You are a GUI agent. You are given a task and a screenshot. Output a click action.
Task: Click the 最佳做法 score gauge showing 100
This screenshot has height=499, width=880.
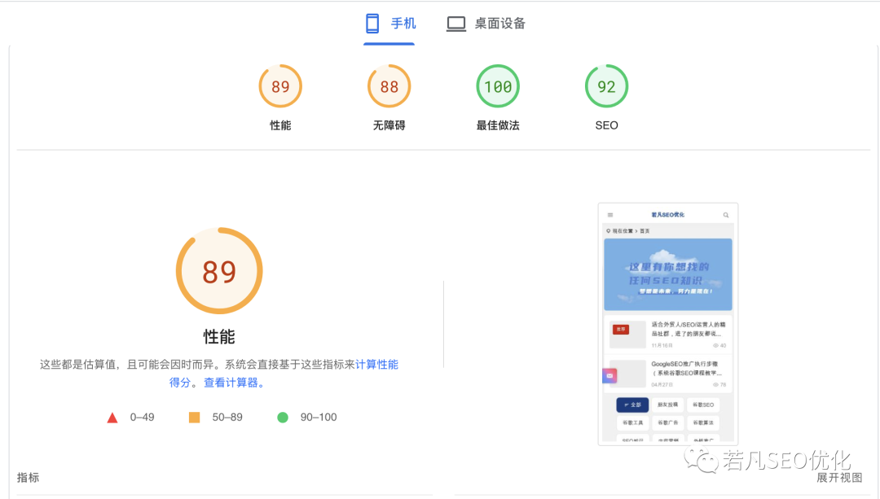tap(498, 86)
